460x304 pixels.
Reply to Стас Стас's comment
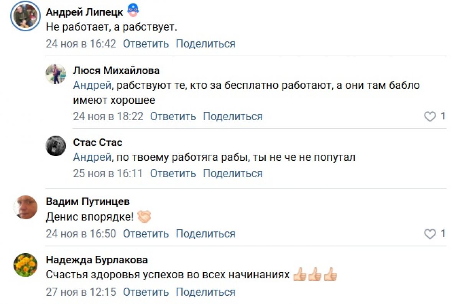tap(173, 173)
